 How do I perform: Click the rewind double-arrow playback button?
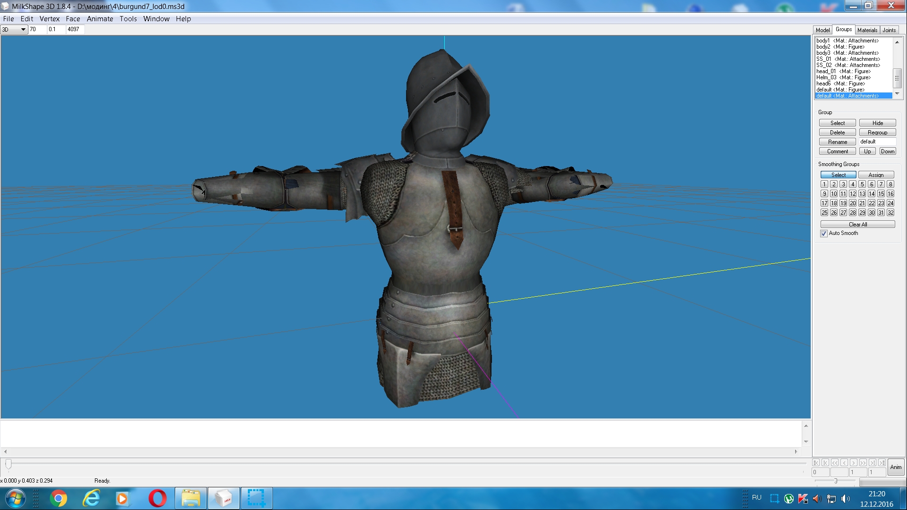click(x=835, y=463)
